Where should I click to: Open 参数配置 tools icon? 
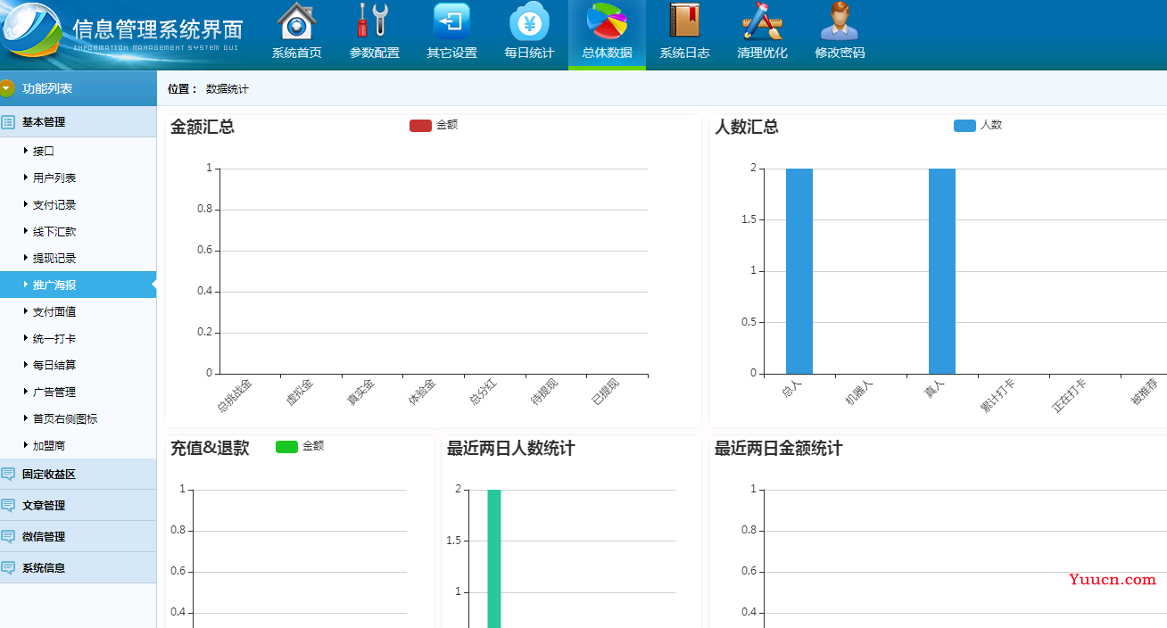coord(374,21)
